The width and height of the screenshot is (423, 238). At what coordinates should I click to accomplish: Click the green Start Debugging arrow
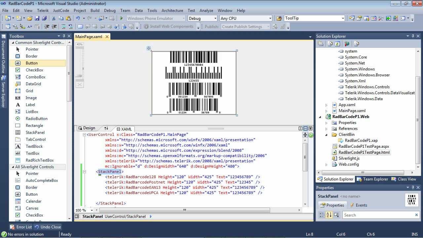tap(122, 18)
